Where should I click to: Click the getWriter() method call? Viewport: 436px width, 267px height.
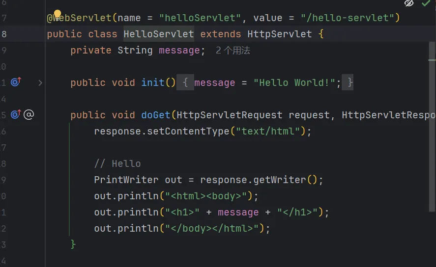pos(286,180)
